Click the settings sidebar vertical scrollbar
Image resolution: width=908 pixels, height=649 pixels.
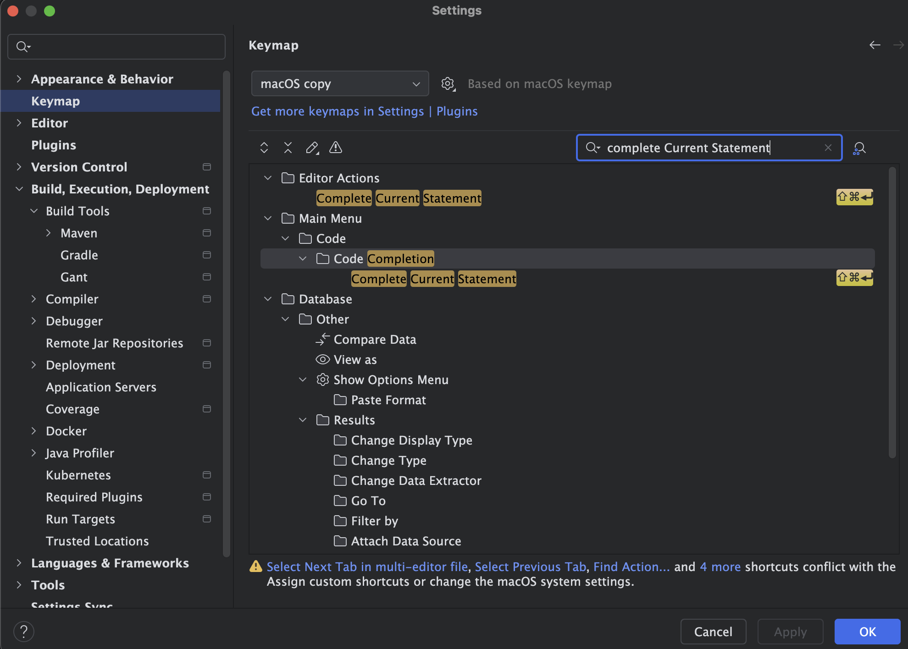(x=226, y=314)
